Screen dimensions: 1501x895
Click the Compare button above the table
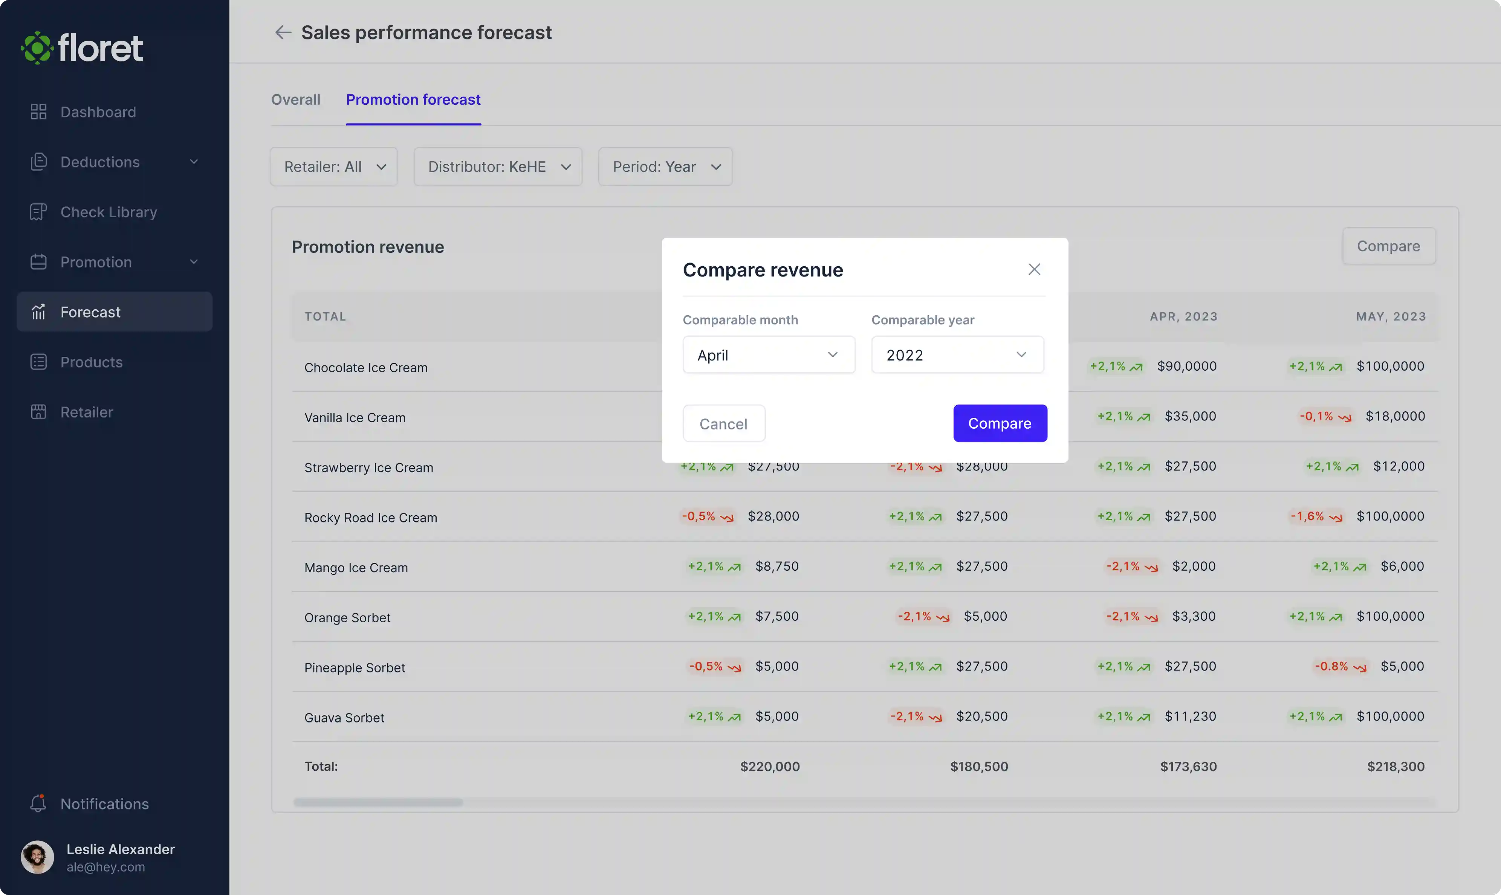(1389, 246)
